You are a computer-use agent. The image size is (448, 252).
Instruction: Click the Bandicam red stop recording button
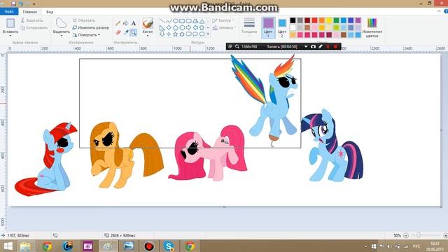[x=335, y=46]
